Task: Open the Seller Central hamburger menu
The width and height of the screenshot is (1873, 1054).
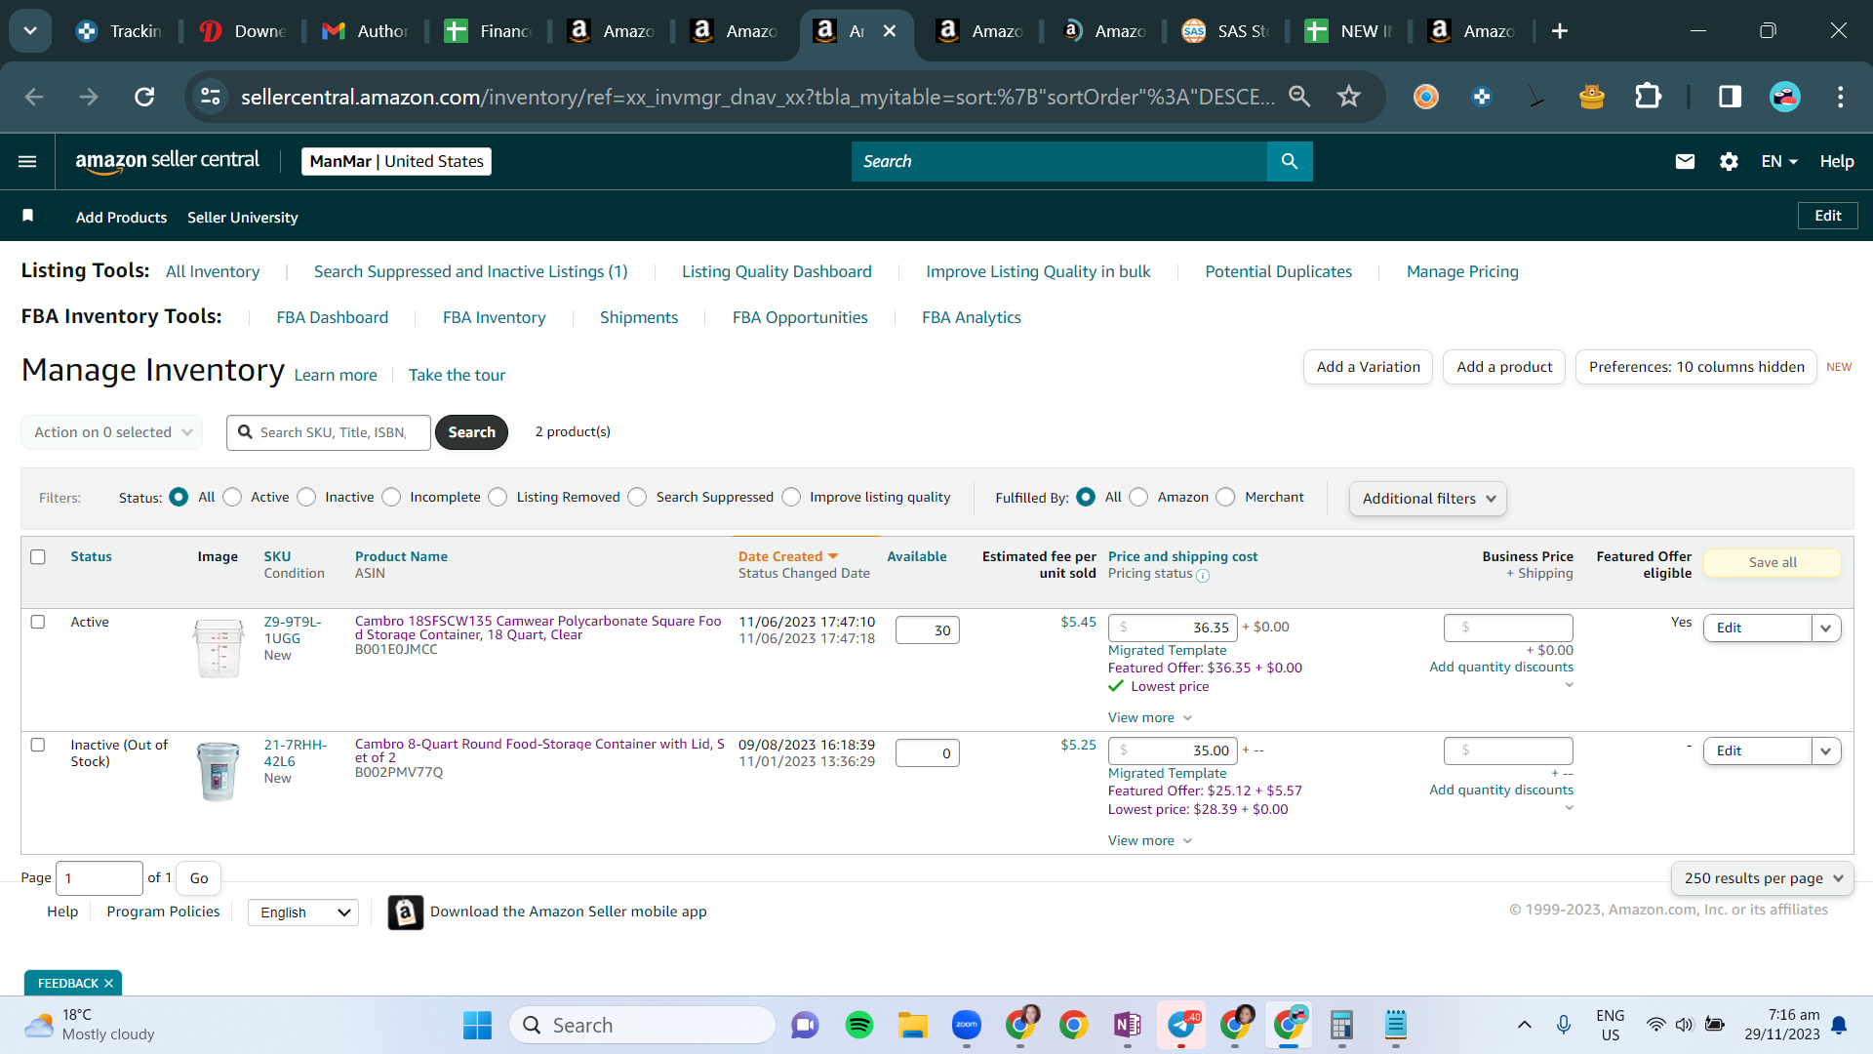Action: click(27, 161)
